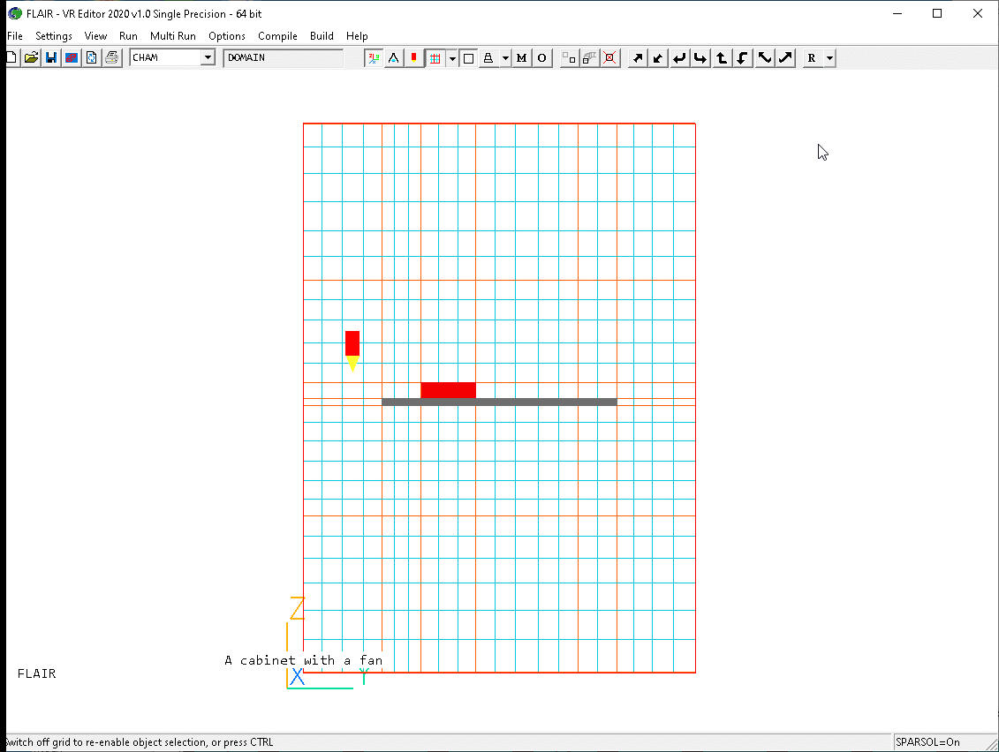The image size is (999, 752).
Task: Open the CHAM combo box dropdown
Action: tap(208, 58)
